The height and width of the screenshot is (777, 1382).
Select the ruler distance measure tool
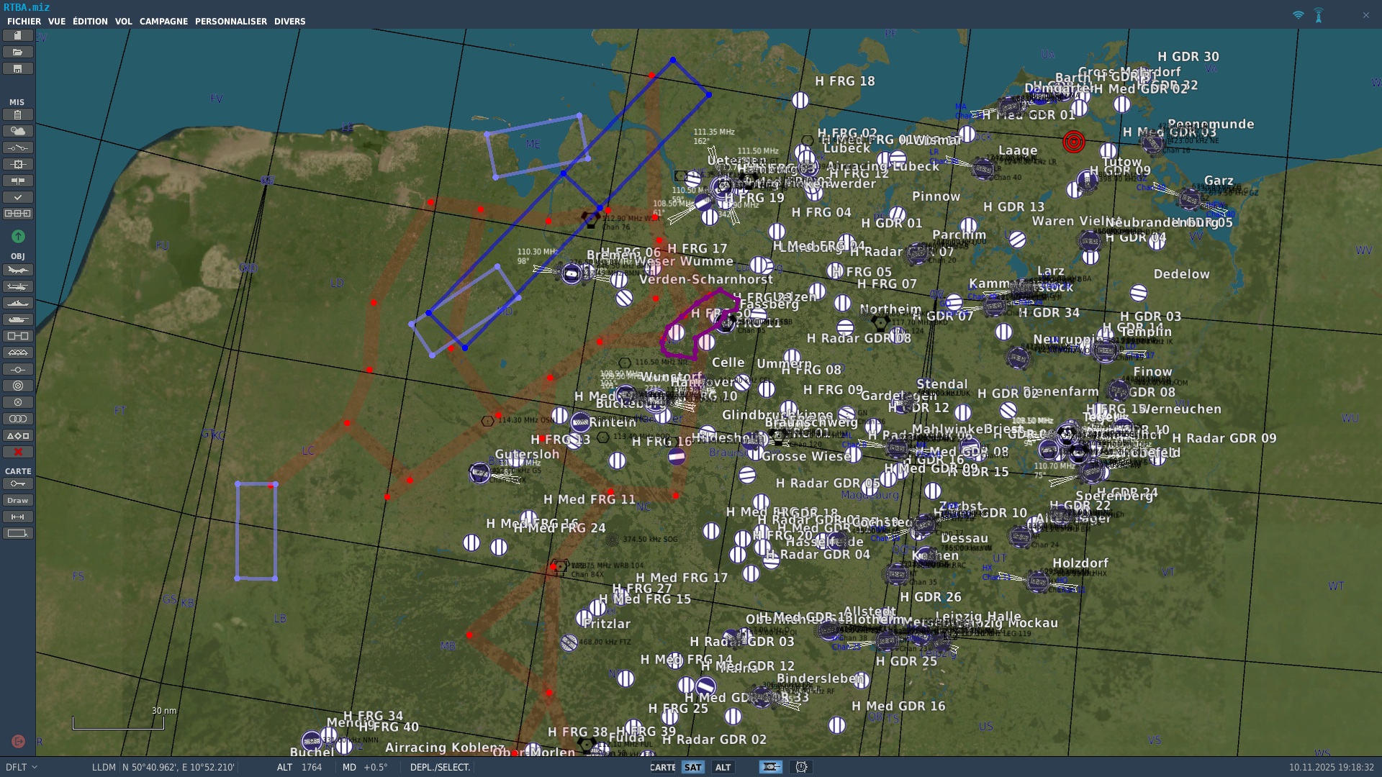(18, 517)
